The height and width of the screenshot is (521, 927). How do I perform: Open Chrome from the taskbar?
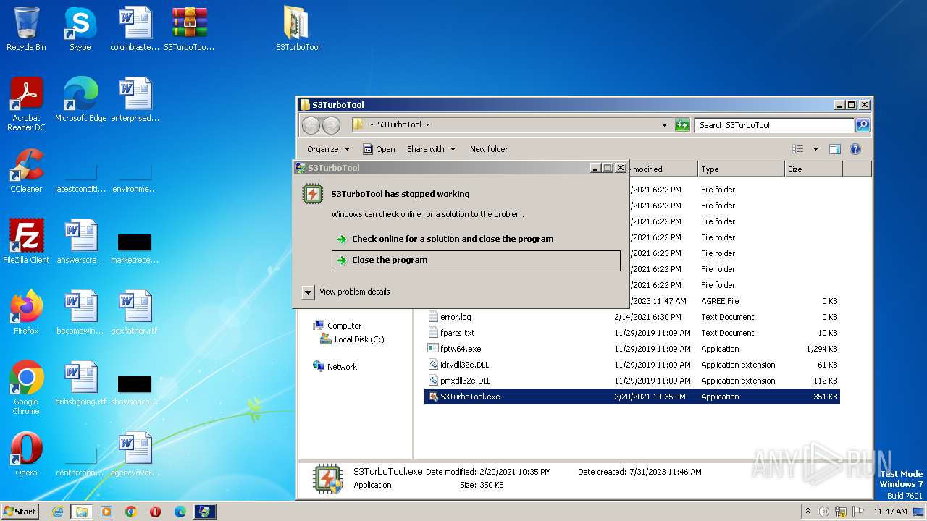click(x=131, y=512)
